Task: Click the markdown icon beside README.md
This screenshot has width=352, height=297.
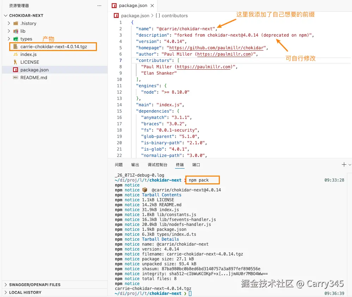Action: tap(16, 77)
